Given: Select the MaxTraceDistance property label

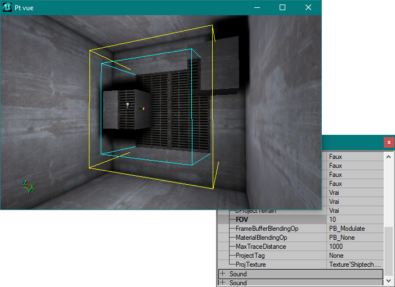Looking at the screenshot, I should [261, 247].
